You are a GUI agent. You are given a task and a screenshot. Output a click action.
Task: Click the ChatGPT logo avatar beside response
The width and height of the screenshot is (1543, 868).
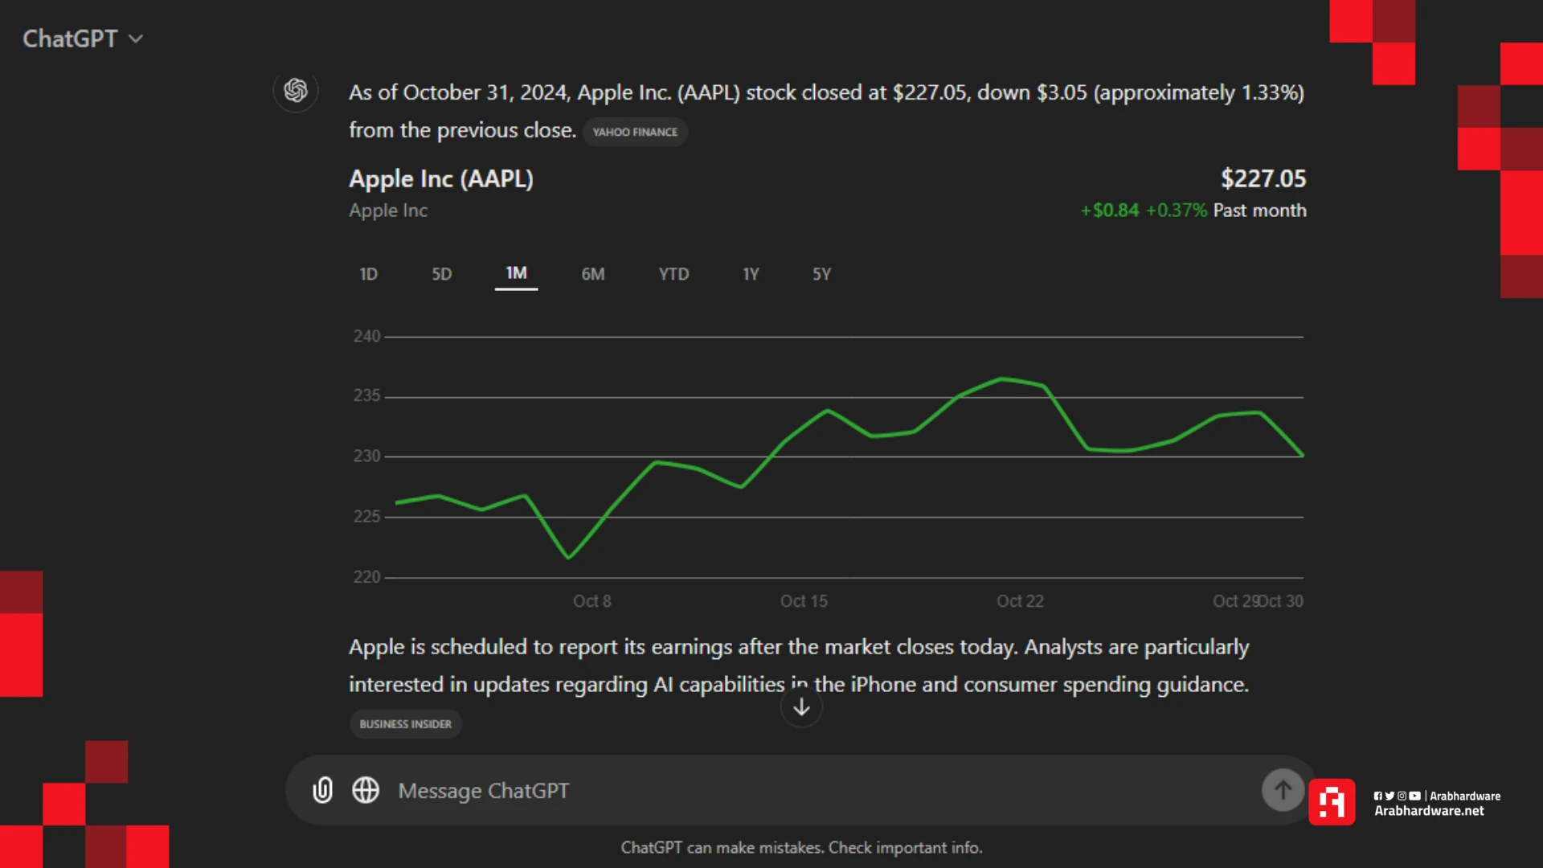coord(295,90)
